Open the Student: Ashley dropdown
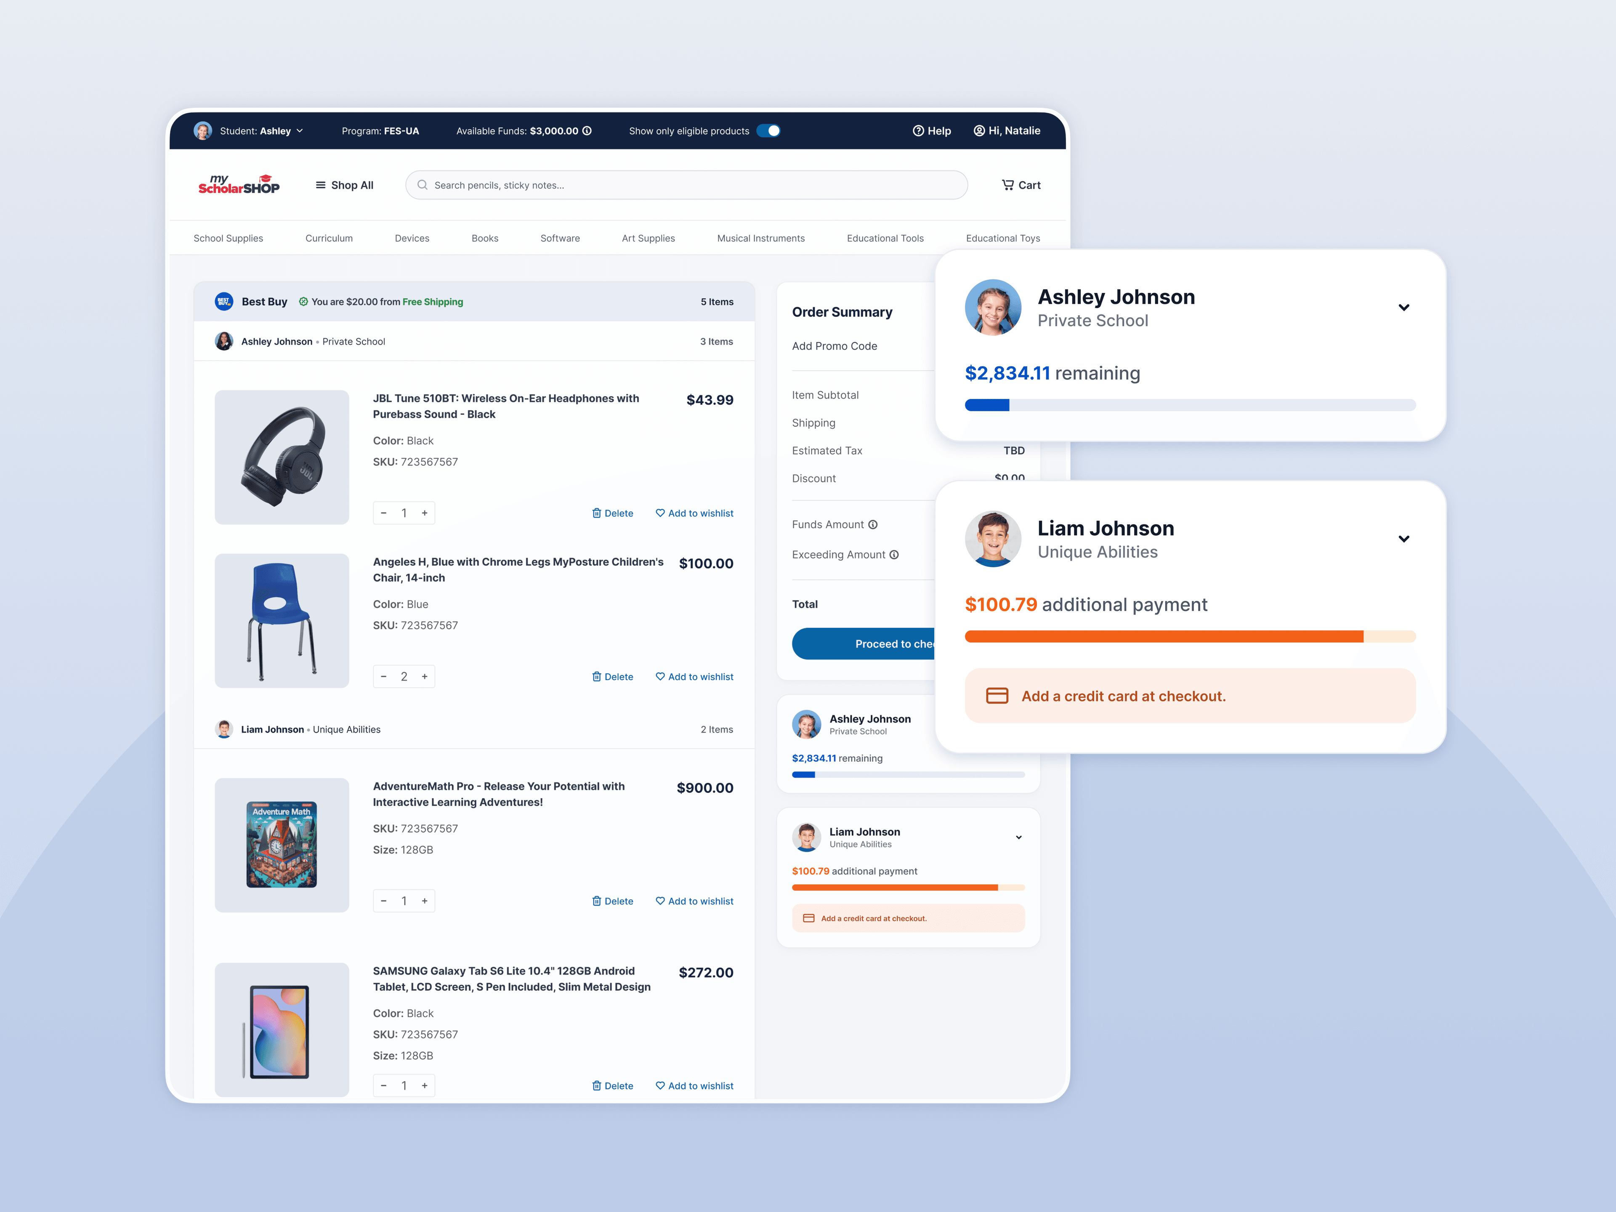The image size is (1616, 1212). point(261,131)
